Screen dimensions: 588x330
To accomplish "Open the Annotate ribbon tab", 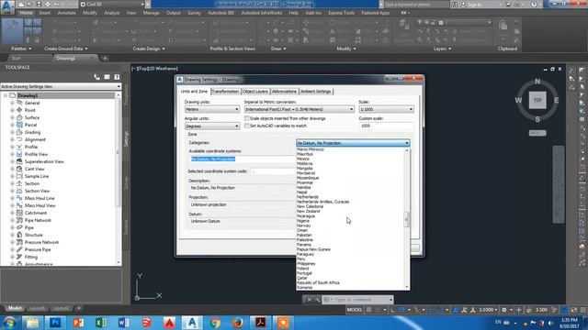I will 66,13.
